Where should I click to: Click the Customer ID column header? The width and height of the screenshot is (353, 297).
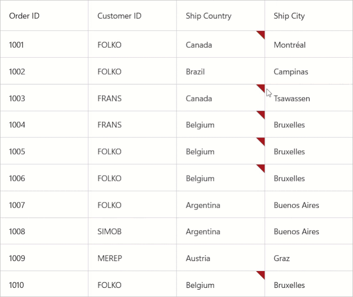[x=119, y=16]
